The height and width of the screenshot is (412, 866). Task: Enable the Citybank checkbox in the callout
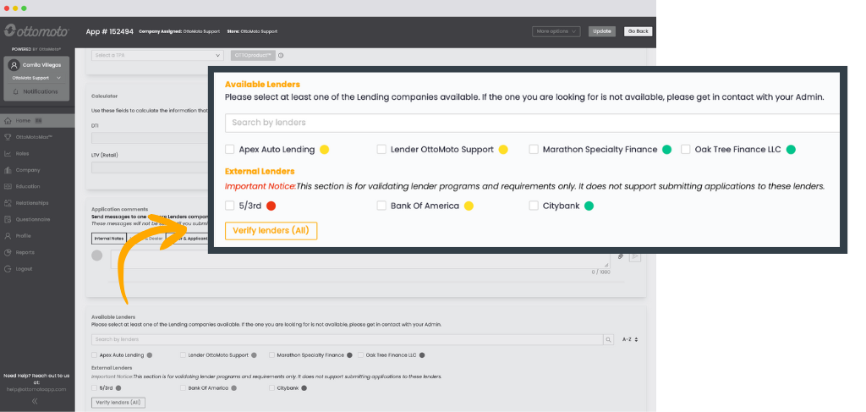534,206
